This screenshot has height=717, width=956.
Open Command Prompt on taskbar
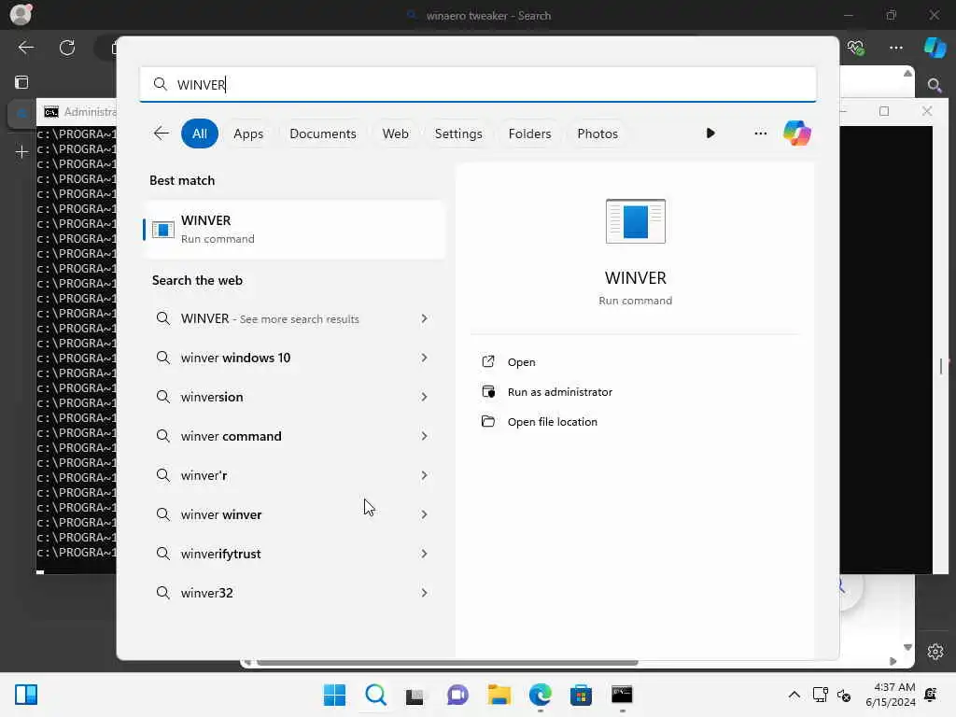coord(622,695)
